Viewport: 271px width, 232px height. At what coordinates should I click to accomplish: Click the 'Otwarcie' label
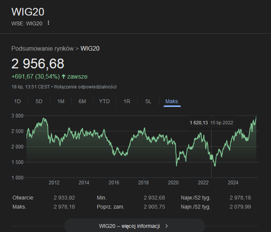click(23, 198)
